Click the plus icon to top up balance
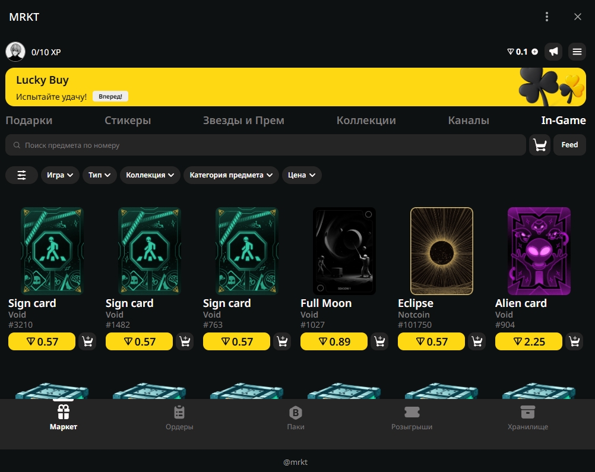595x472 pixels. tap(535, 52)
